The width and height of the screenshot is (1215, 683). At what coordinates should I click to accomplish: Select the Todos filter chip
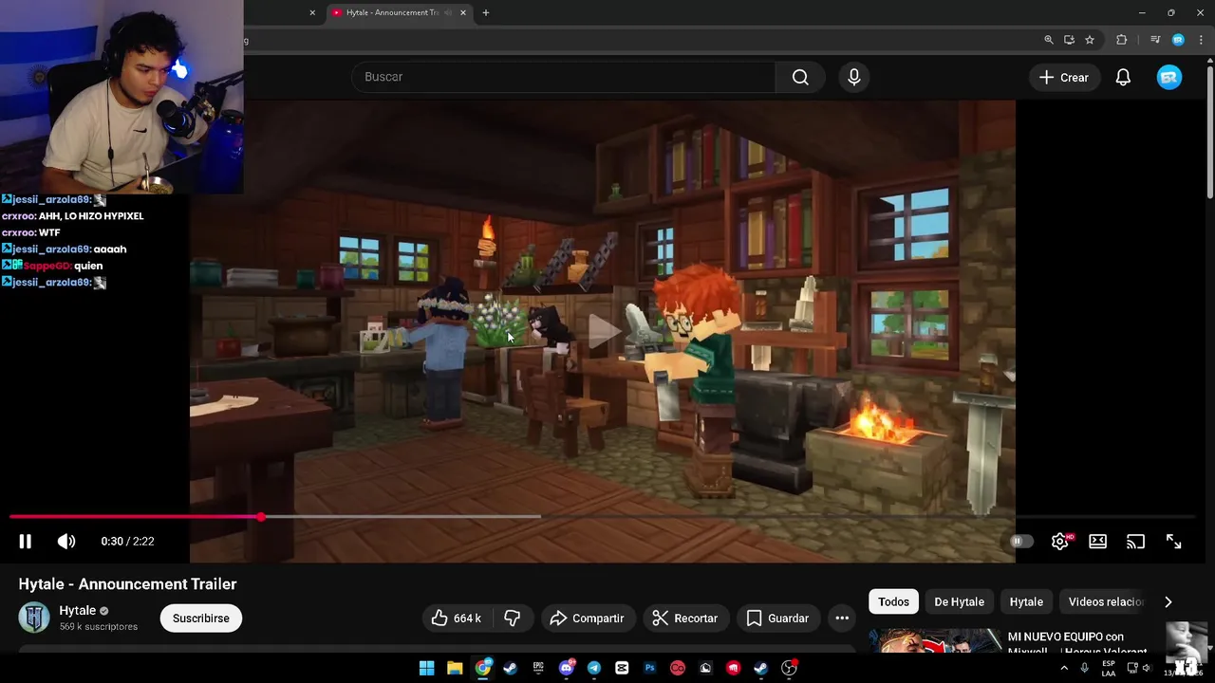pyautogui.click(x=893, y=601)
